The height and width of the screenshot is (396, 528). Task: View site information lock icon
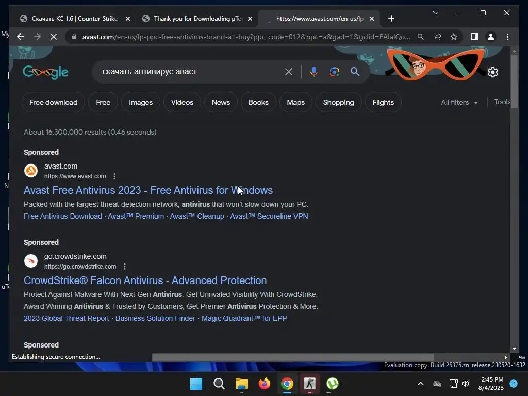[74, 37]
